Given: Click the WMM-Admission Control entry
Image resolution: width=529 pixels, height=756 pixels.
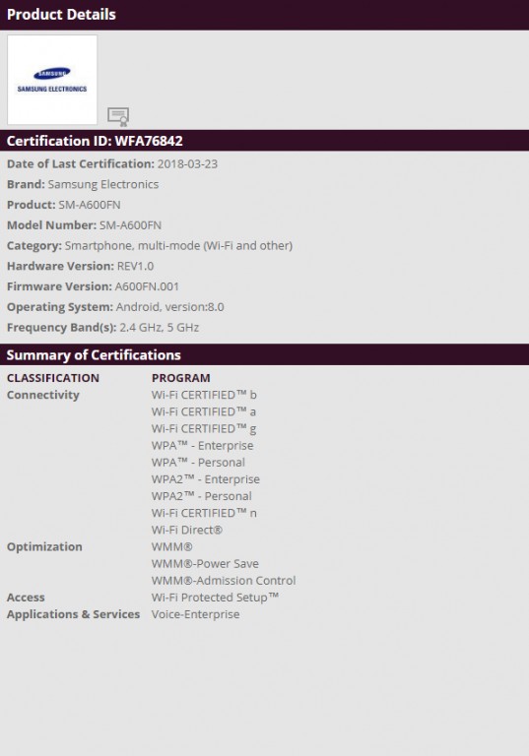Looking at the screenshot, I should click(224, 581).
